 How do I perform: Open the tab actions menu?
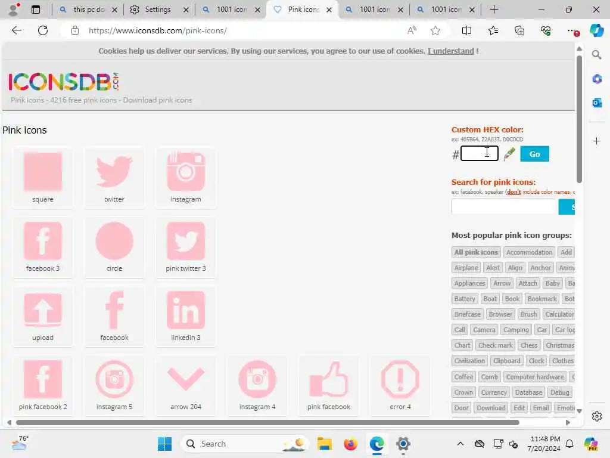click(x=35, y=10)
